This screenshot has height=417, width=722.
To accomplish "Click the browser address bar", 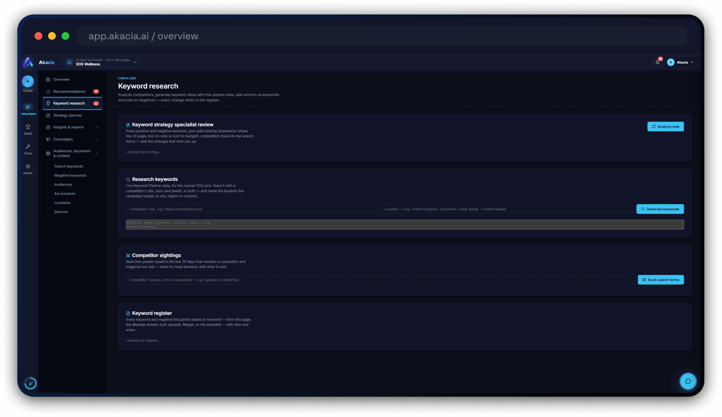I will [382, 36].
